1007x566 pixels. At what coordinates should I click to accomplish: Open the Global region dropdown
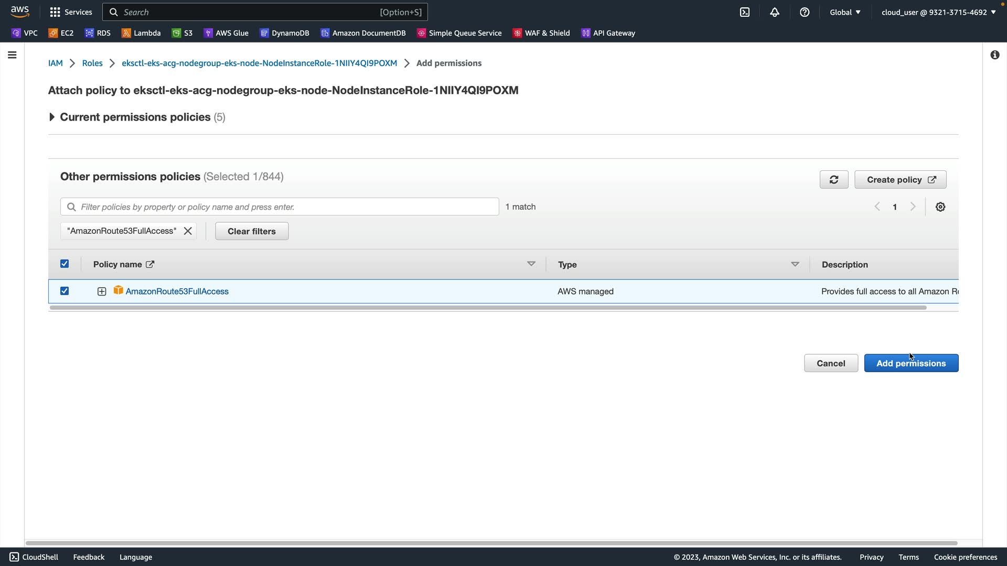coord(845,12)
